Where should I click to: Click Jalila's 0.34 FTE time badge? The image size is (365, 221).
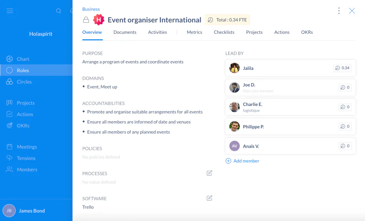342,68
